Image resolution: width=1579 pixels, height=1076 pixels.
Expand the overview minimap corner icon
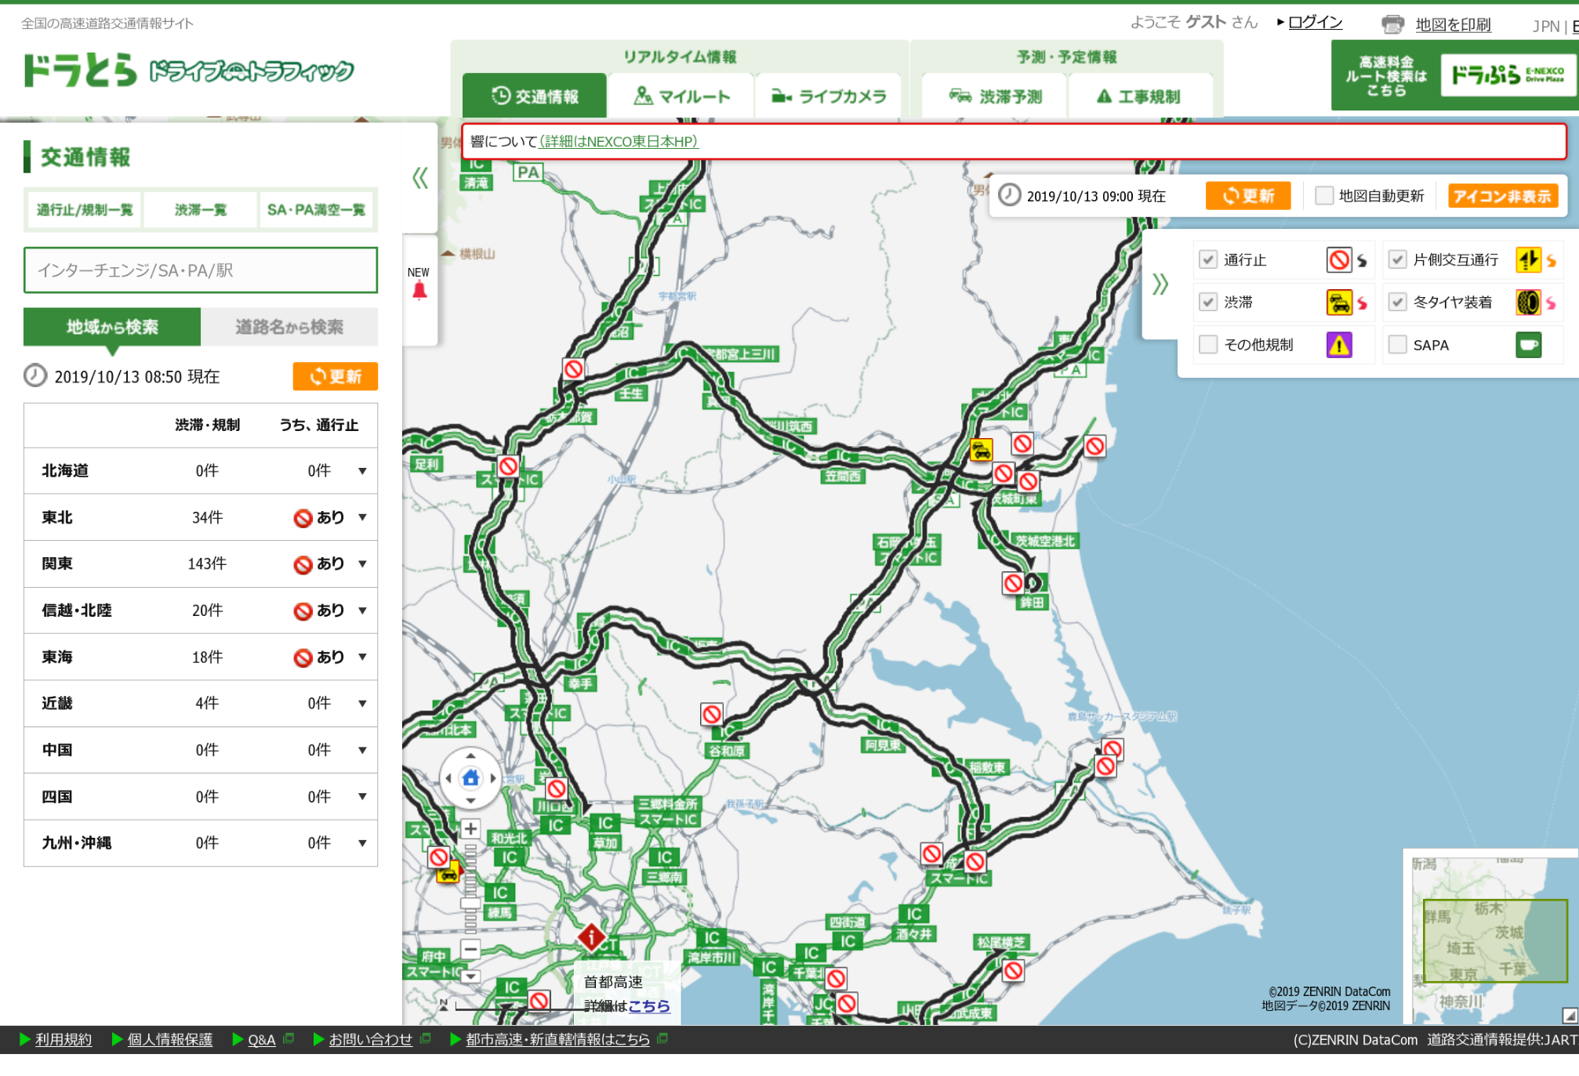(x=1570, y=1016)
